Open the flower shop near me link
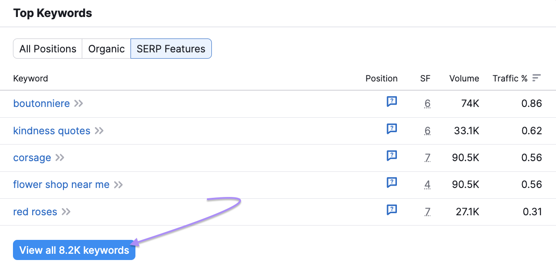This screenshot has width=556, height=273. (x=61, y=184)
